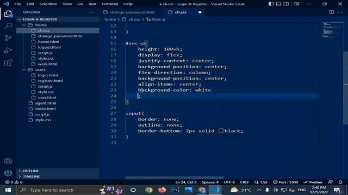The height and width of the screenshot is (195, 348).
Task: Click the errors and warnings status indicator
Action: tap(14, 182)
